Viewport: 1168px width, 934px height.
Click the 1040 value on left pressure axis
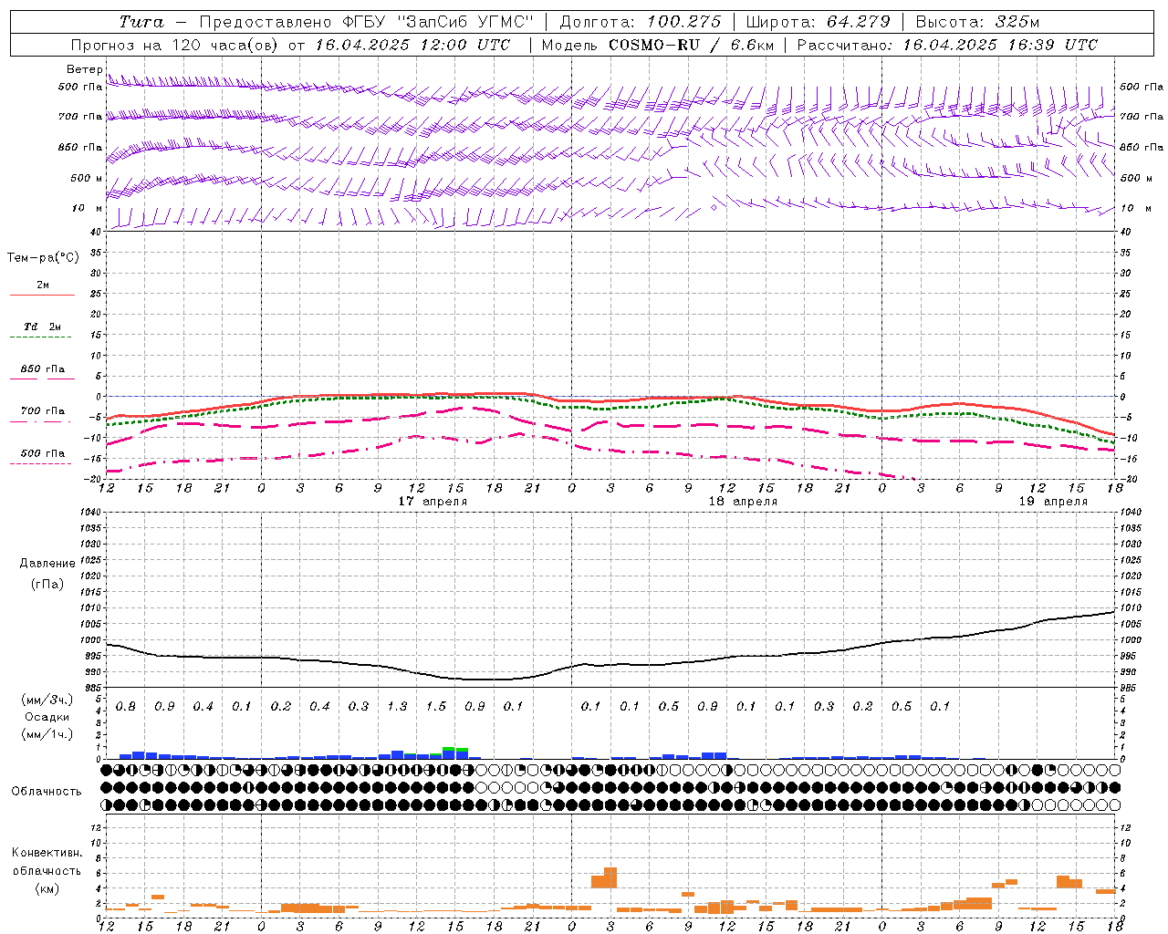coord(91,513)
